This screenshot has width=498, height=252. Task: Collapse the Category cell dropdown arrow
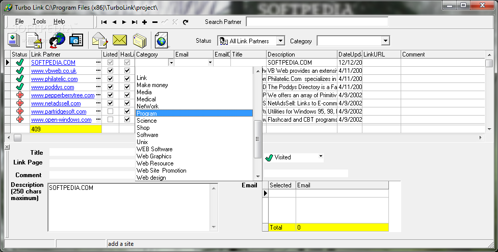[x=171, y=63]
